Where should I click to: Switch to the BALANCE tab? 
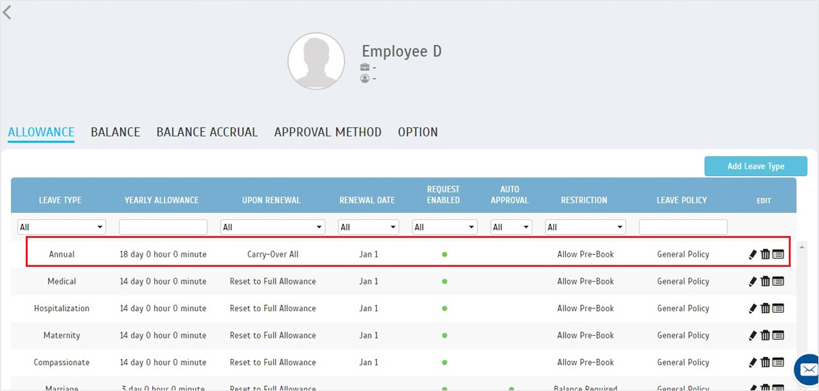[115, 132]
